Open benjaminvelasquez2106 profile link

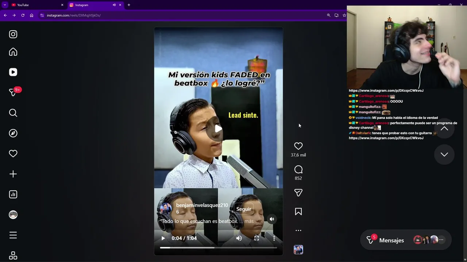[202, 209]
